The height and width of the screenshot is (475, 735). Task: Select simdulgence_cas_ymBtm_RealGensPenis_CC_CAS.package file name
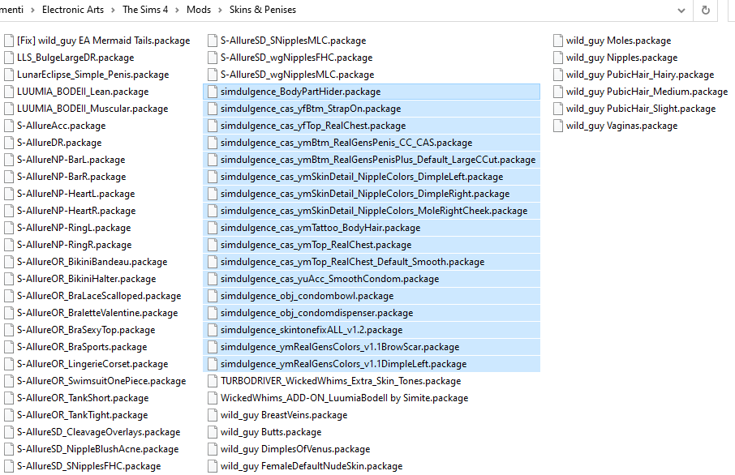(x=346, y=143)
